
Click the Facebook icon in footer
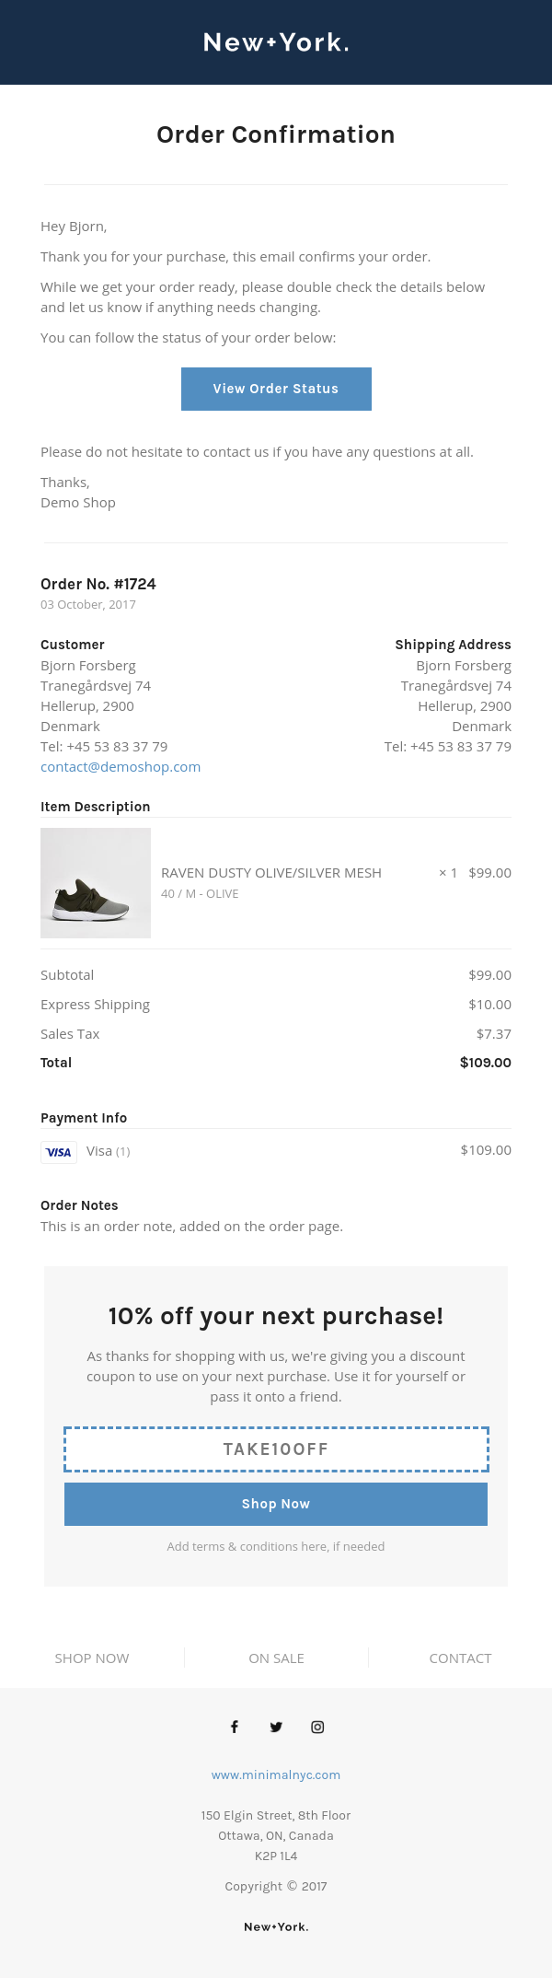235,1727
